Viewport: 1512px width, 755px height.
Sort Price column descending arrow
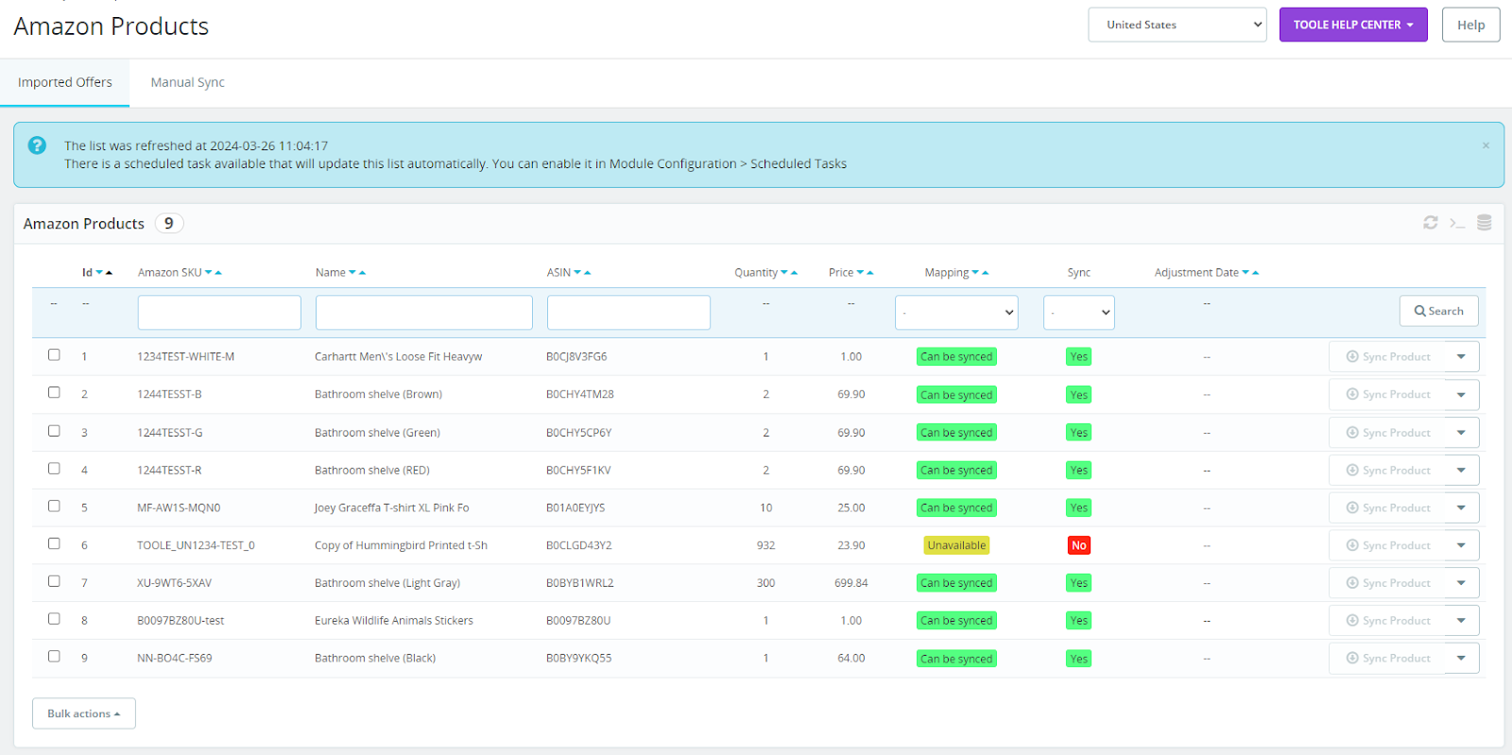(x=860, y=273)
